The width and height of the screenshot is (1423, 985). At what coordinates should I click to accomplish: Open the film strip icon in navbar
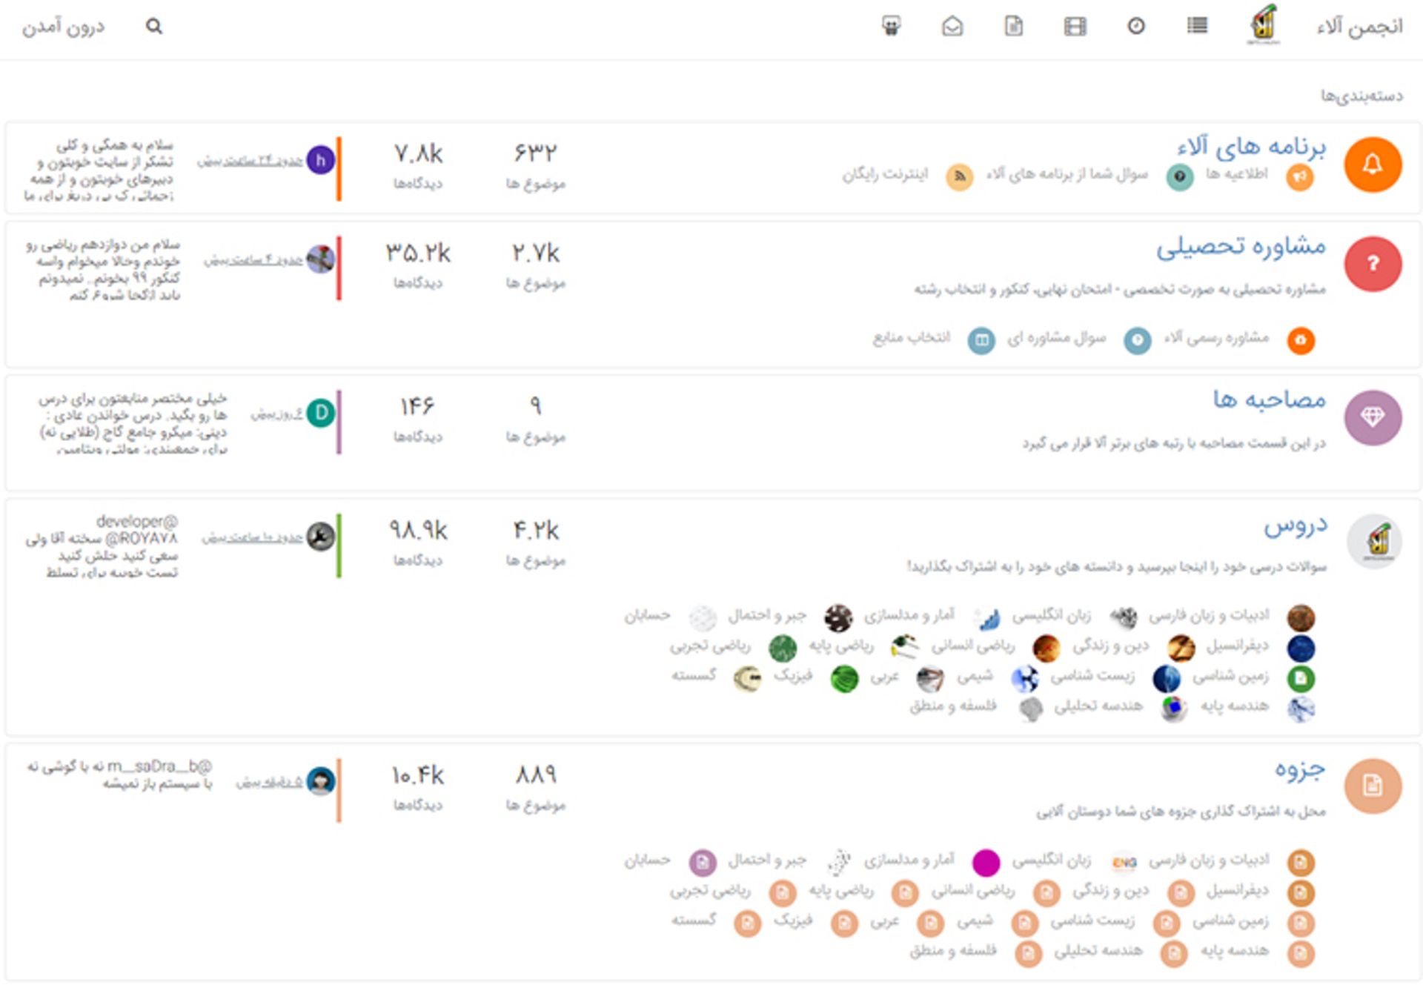(x=1075, y=27)
